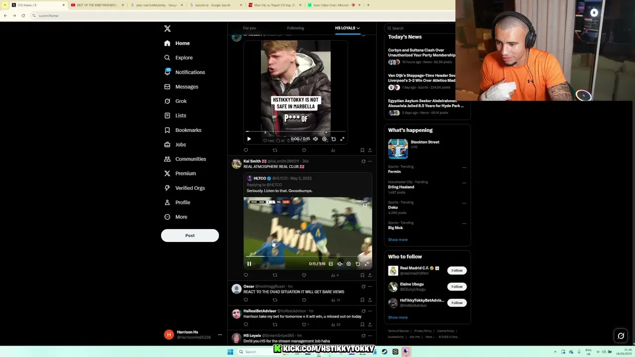Open options for Erling Haaland trend

464,183
